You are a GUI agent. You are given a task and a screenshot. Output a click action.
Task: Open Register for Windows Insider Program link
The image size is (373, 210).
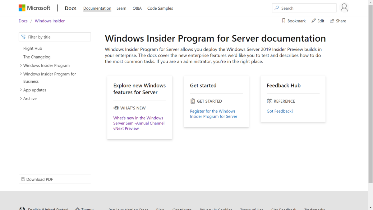pyautogui.click(x=214, y=114)
